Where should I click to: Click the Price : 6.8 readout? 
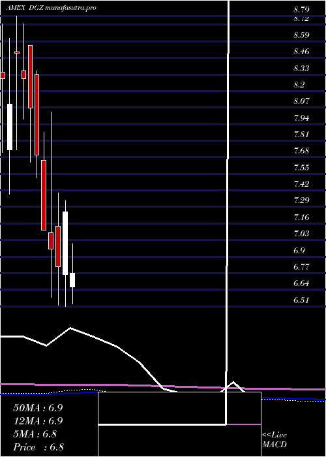click(x=38, y=447)
